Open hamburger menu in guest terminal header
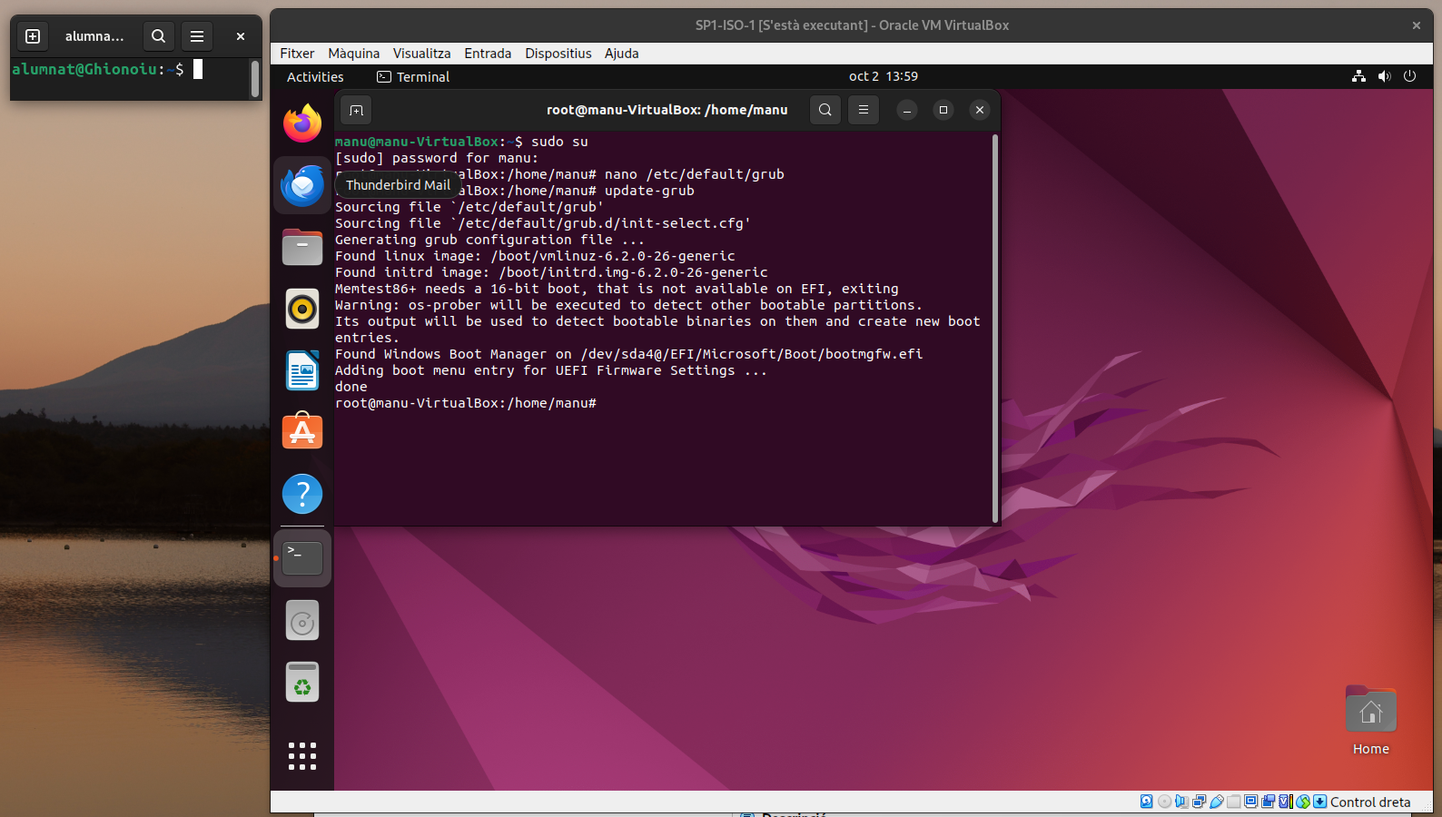 (x=864, y=110)
